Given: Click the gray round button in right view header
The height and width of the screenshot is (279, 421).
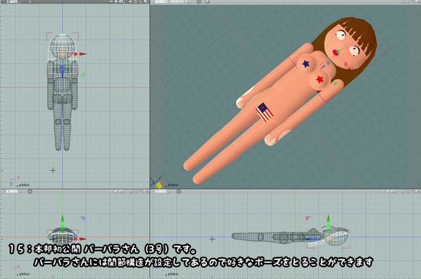Looking at the screenshot, I should click(x=179, y=192).
